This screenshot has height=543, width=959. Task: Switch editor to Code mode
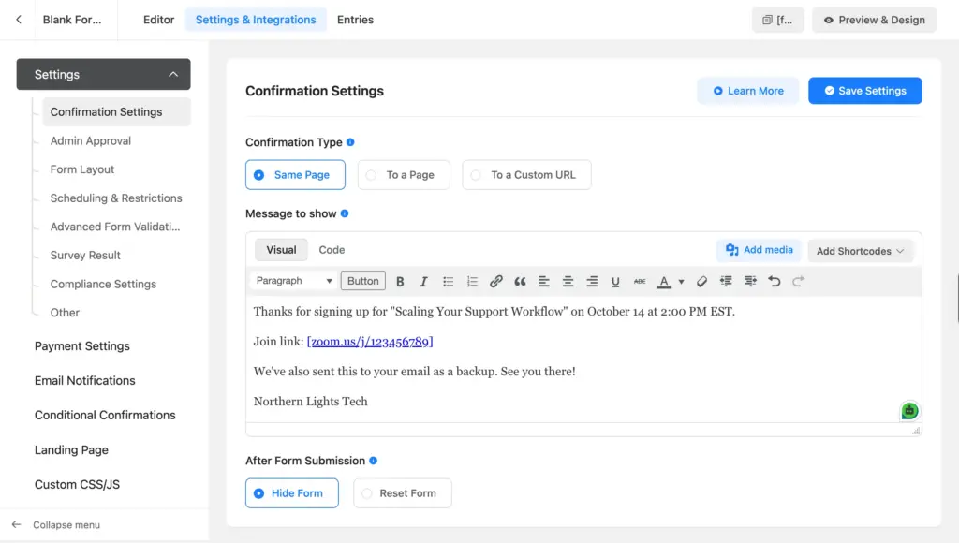(332, 249)
